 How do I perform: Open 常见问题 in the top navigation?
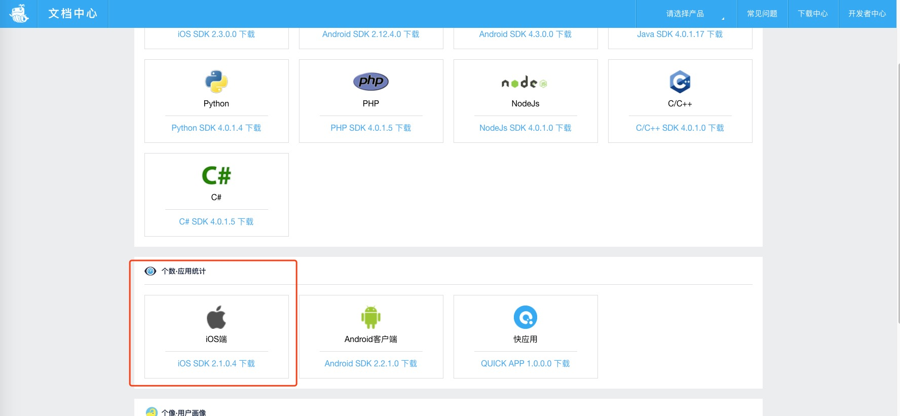pyautogui.click(x=762, y=14)
